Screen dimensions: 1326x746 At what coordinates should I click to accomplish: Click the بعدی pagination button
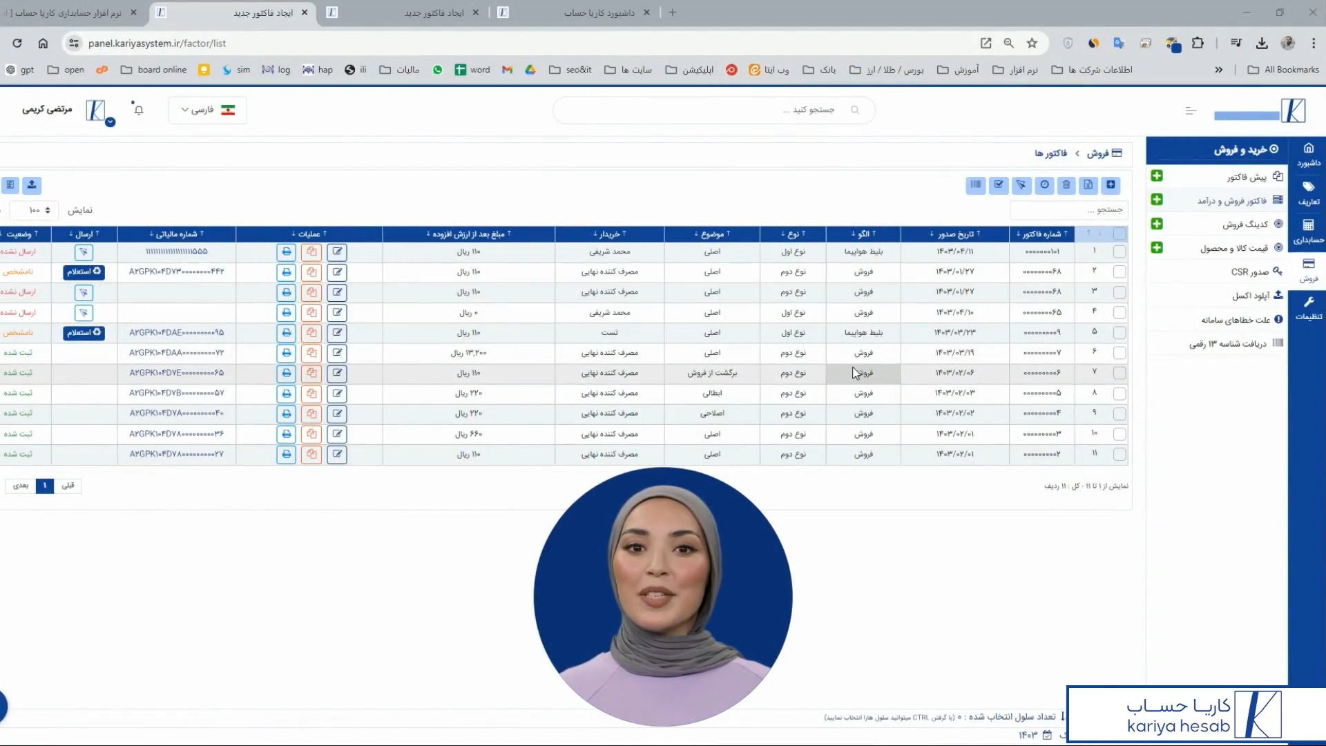point(21,486)
